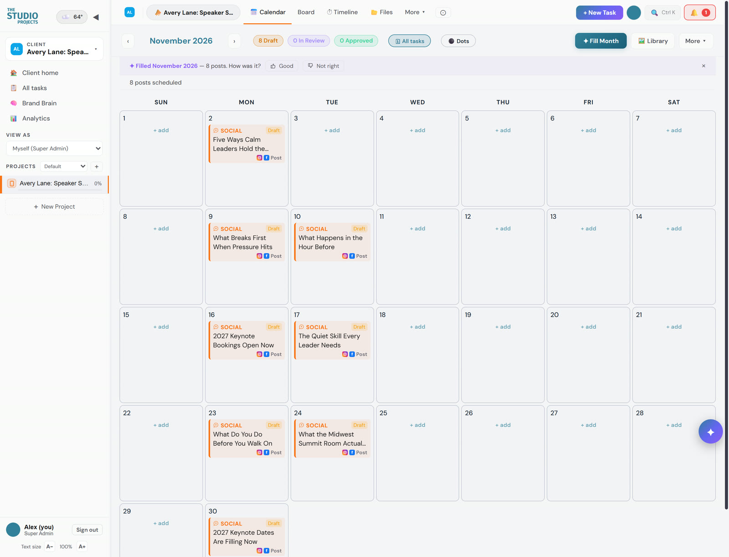Open the weather widget showing 64°
This screenshot has height=557, width=729.
(72, 17)
